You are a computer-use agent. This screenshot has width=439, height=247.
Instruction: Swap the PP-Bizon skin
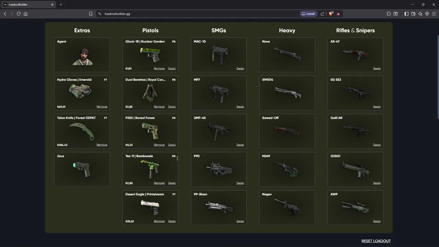point(240,221)
